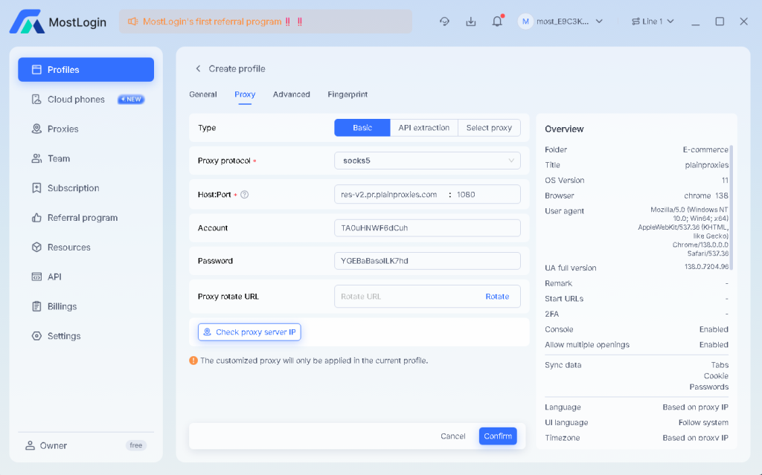The width and height of the screenshot is (762, 475).
Task: Open Cloud phones from sidebar
Action: 76,99
